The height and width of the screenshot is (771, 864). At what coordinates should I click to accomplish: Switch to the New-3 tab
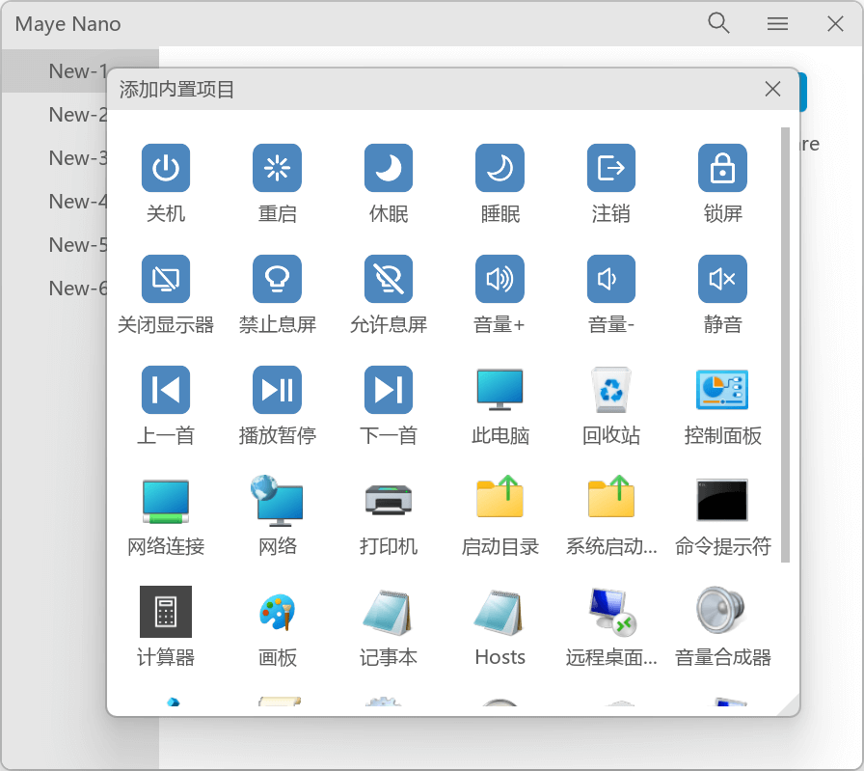click(x=79, y=158)
